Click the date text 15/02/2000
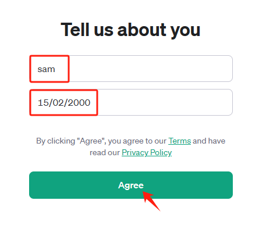This screenshot has height=229, width=266. [64, 103]
